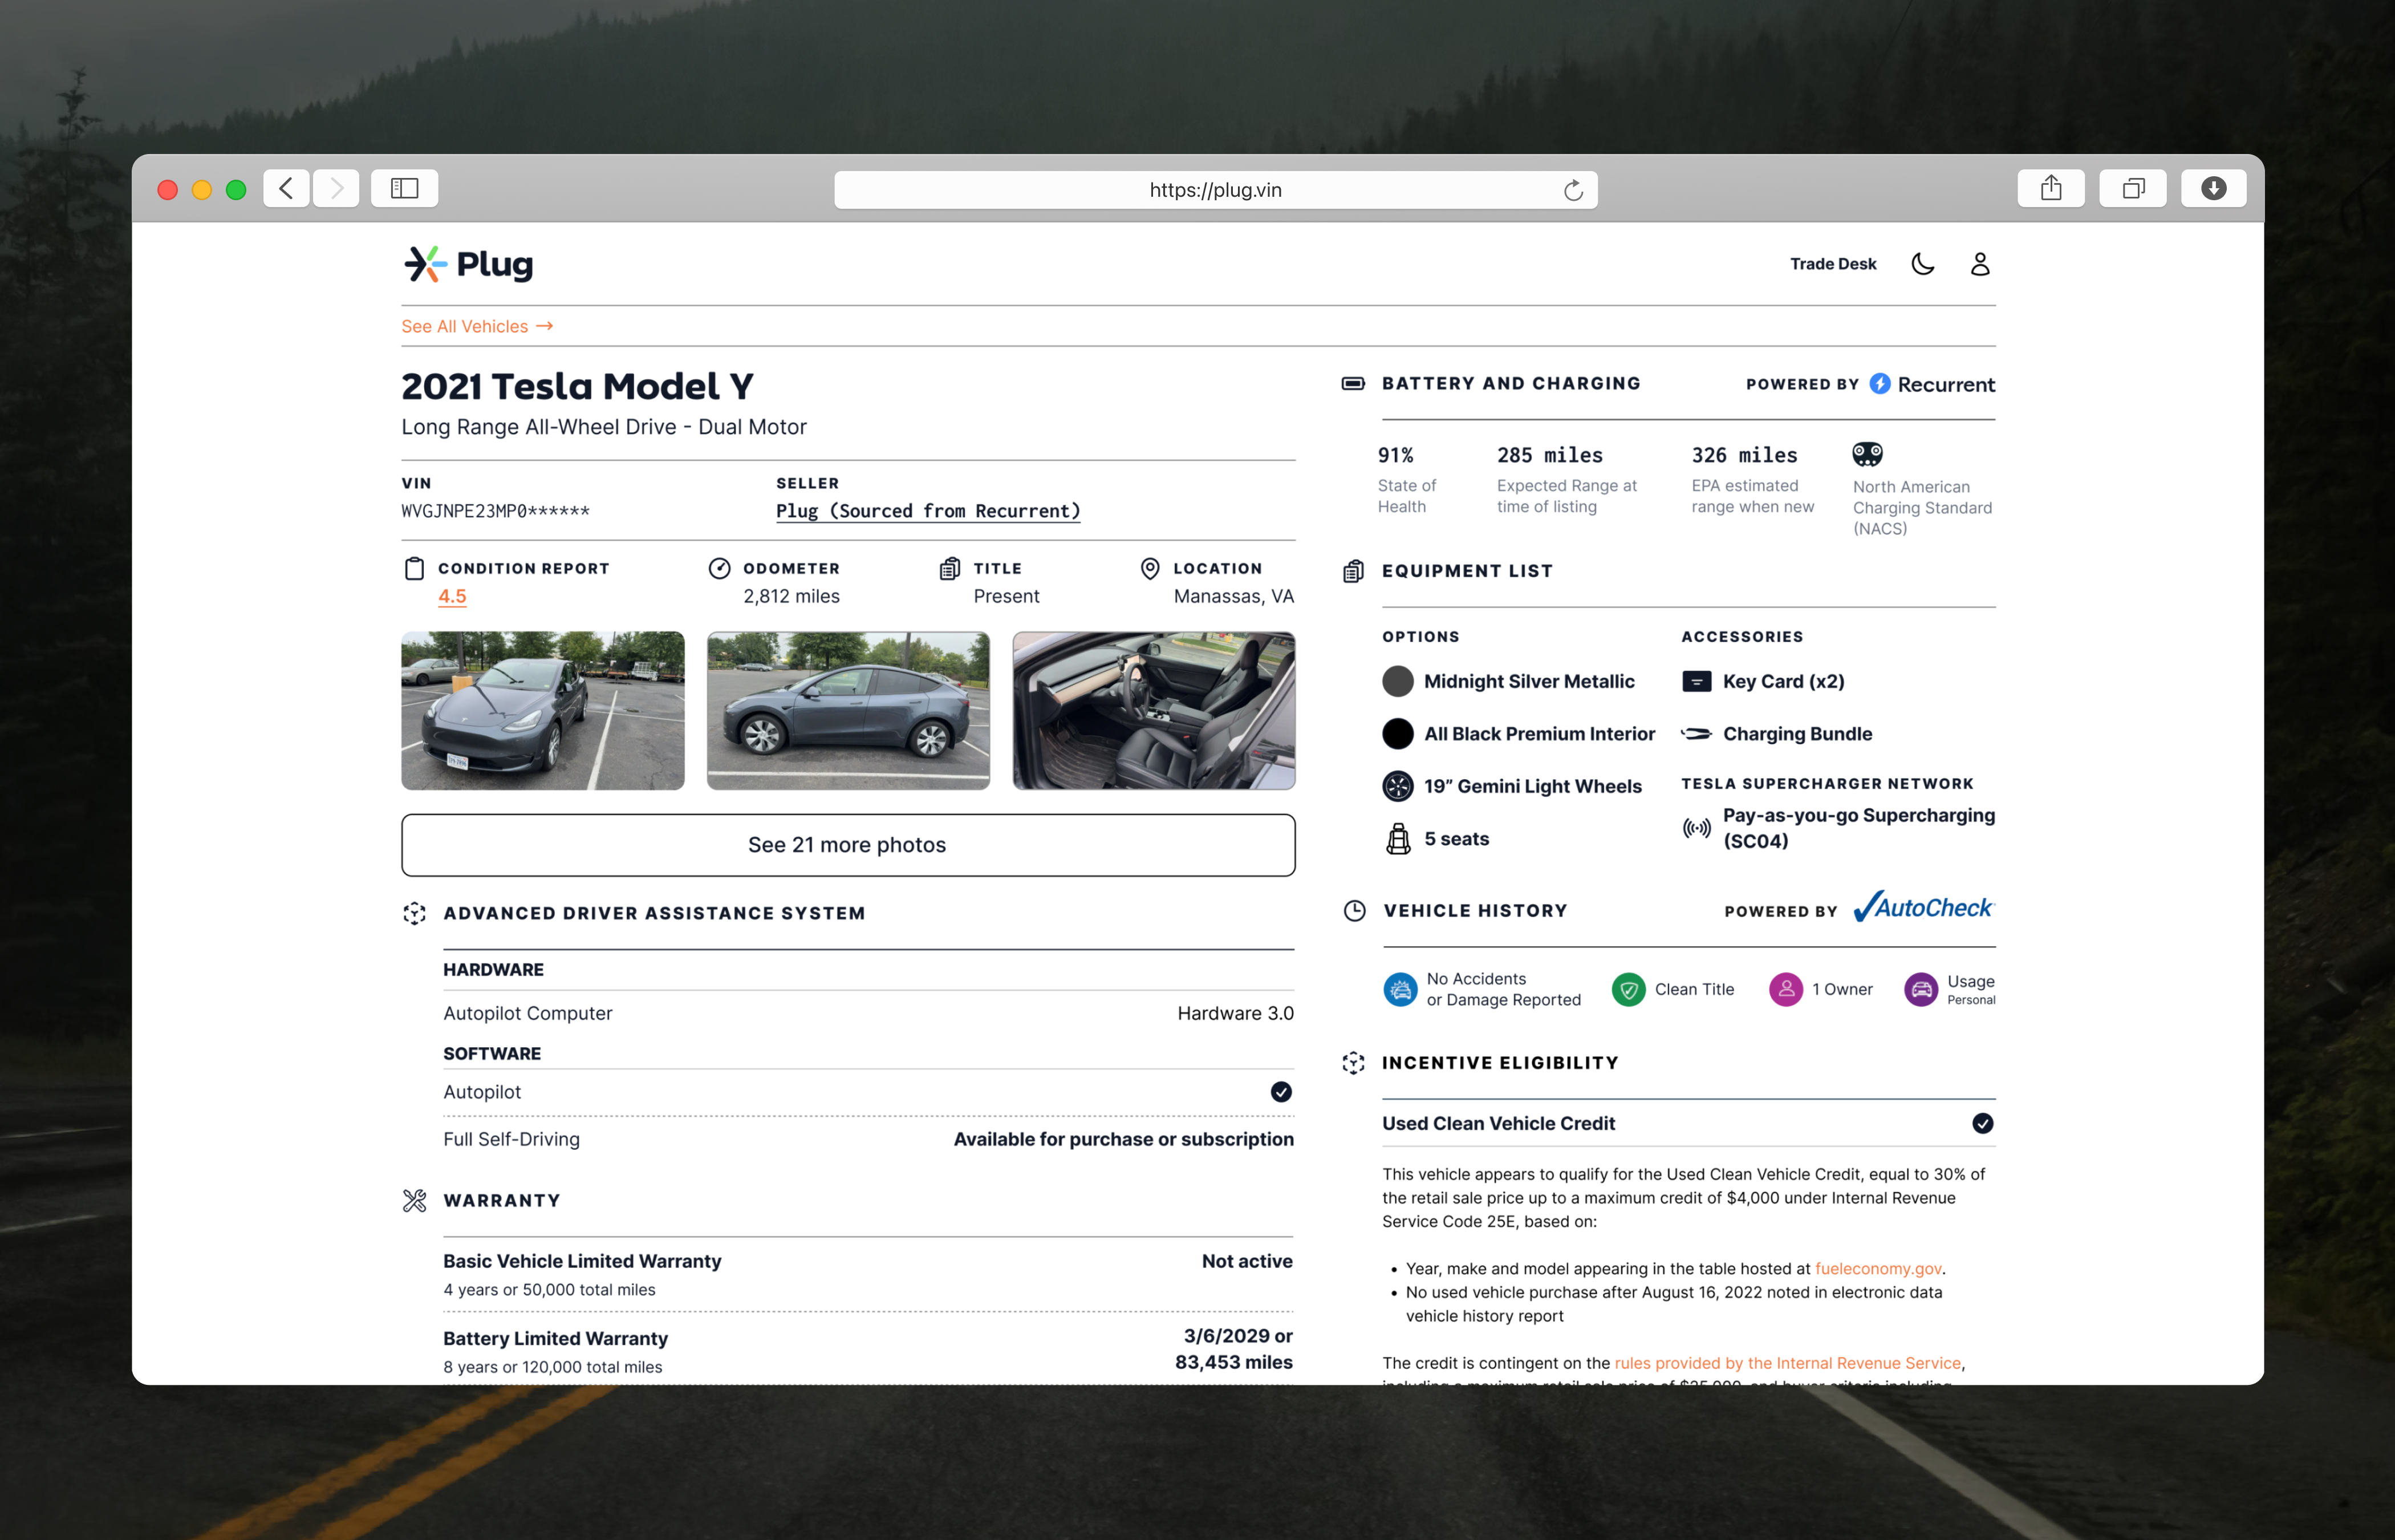
Task: Open the fueleconomy.gov link
Action: click(1877, 1268)
